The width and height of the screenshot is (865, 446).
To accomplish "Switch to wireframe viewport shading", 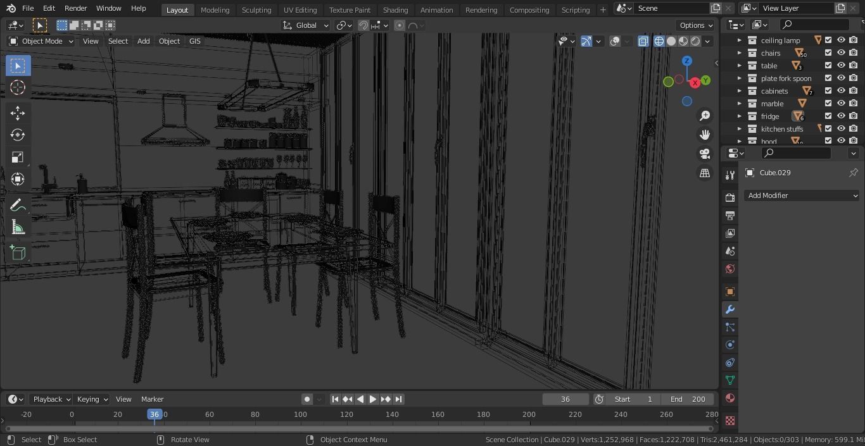I will [659, 41].
